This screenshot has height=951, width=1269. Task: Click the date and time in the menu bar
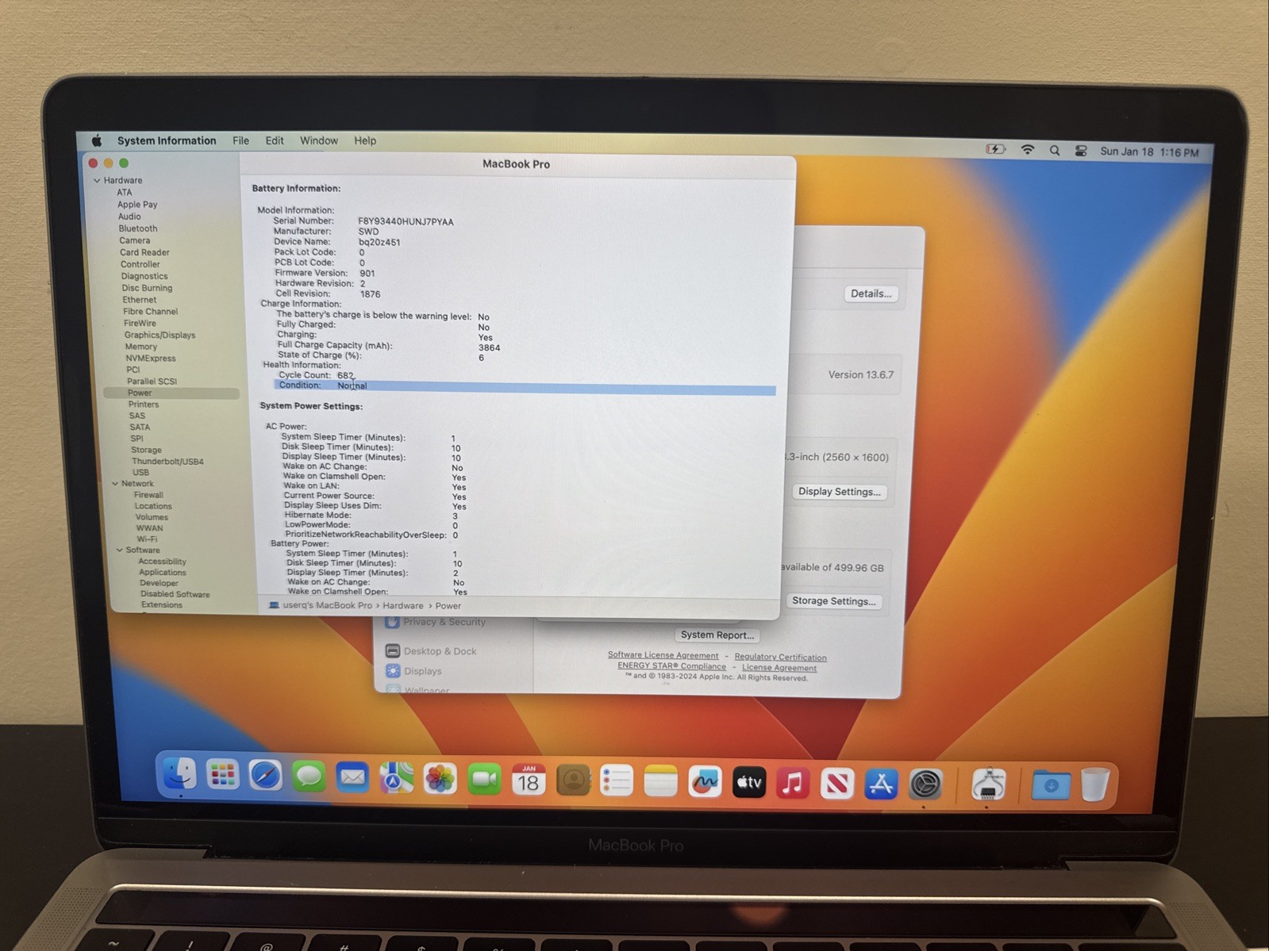pos(1149,151)
